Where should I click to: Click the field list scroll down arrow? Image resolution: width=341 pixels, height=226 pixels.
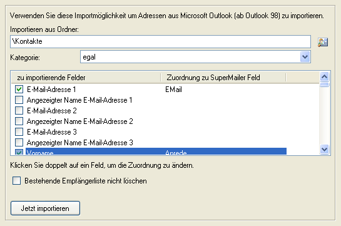325,149
